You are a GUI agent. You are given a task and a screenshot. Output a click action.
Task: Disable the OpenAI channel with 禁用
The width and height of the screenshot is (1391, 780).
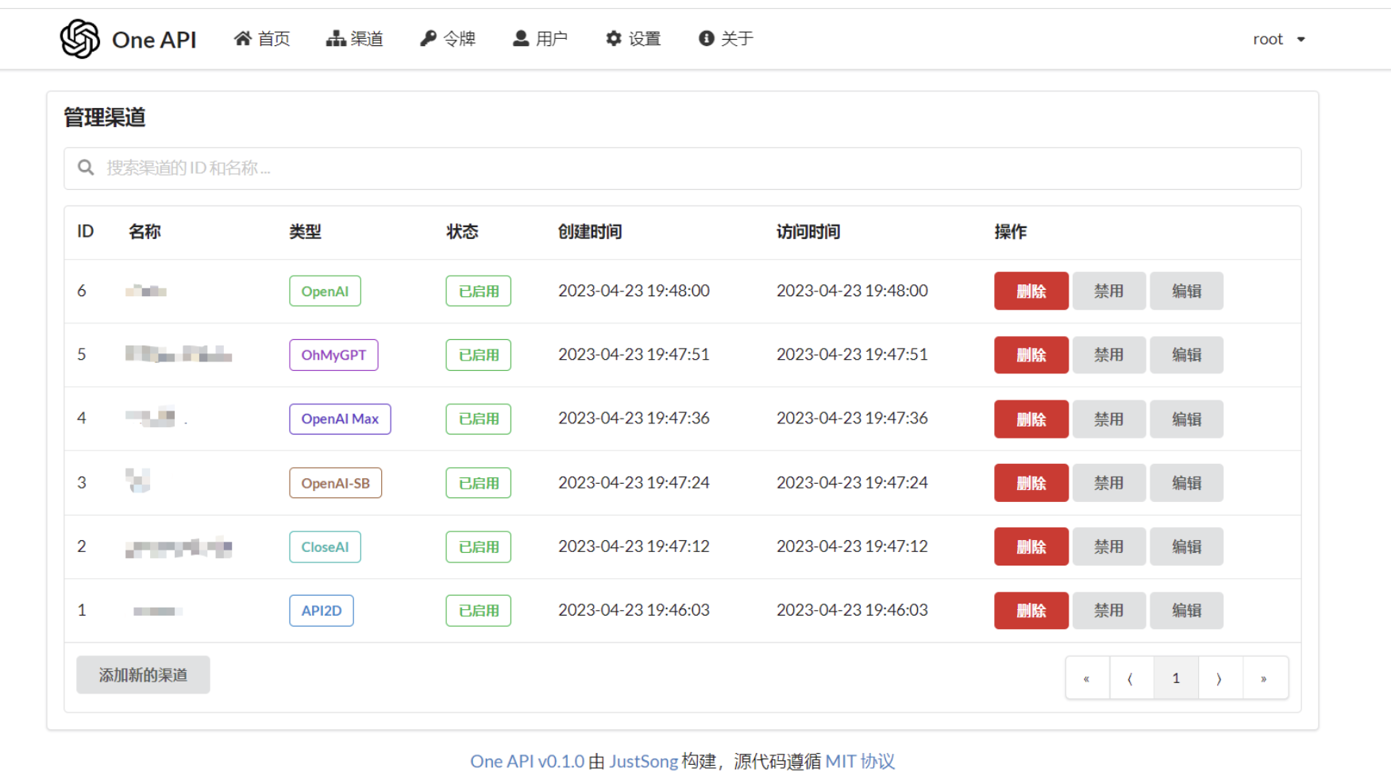1108,291
